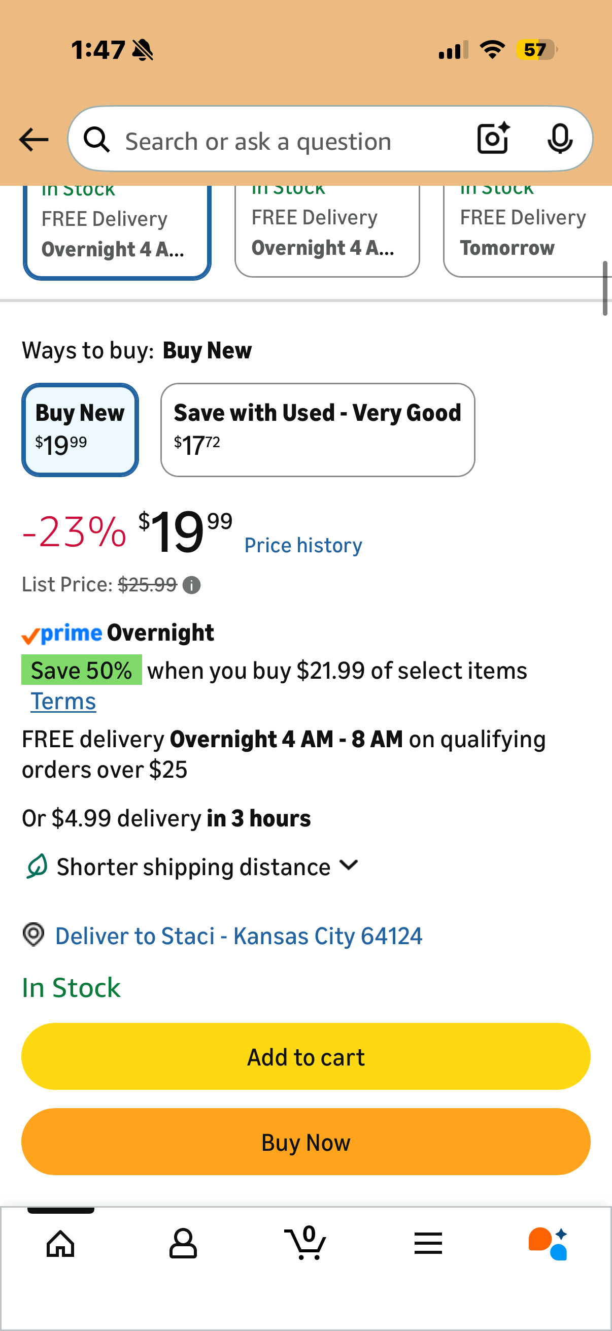The height and width of the screenshot is (1331, 612).
Task: Open the account profile tab
Action: pyautogui.click(x=183, y=1243)
